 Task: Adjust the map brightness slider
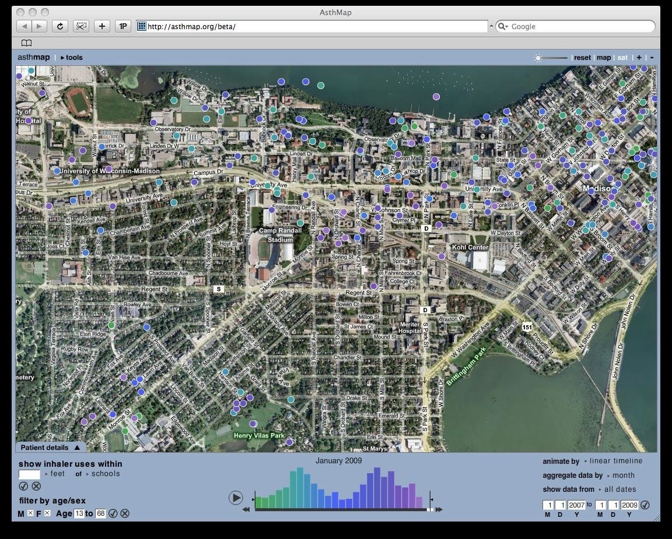pos(551,58)
